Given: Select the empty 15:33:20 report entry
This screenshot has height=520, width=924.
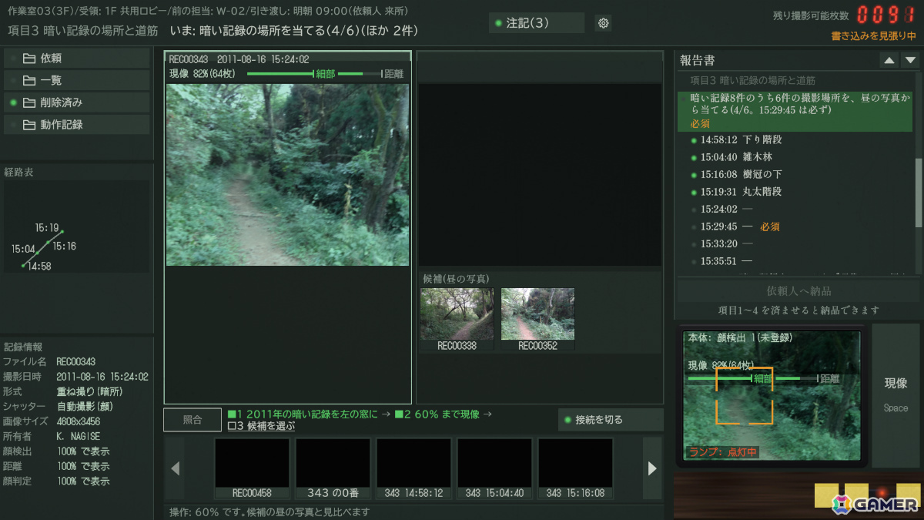Looking at the screenshot, I should tap(798, 243).
